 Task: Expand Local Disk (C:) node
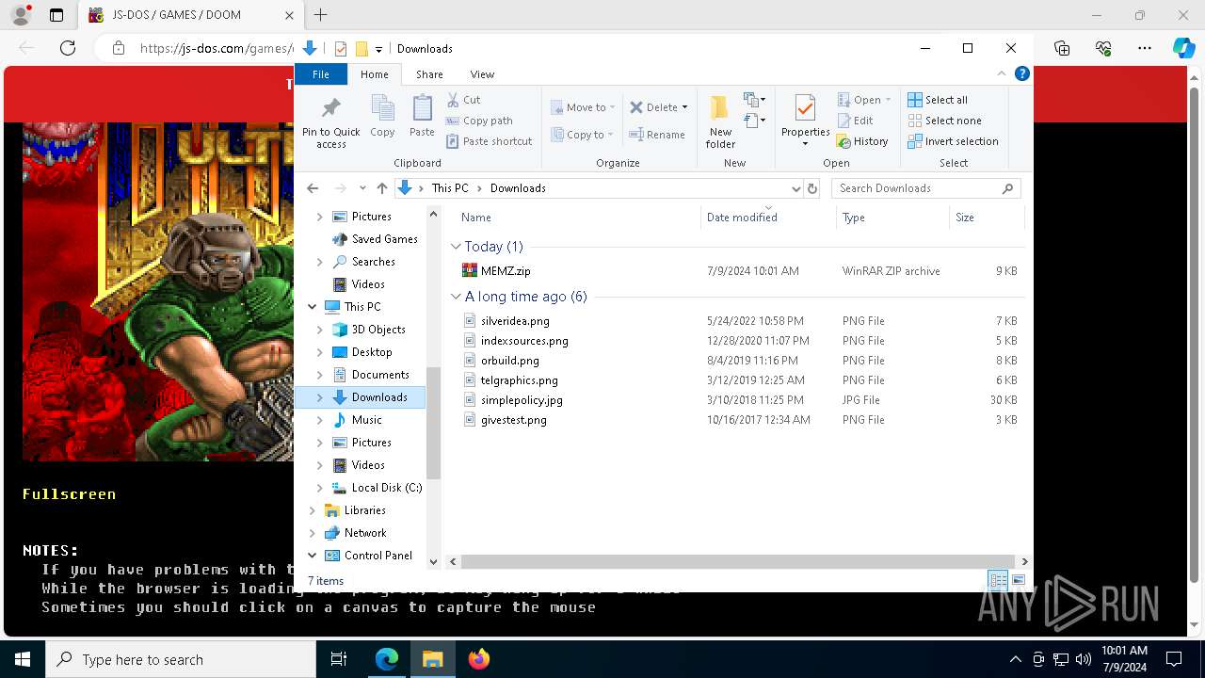pyautogui.click(x=320, y=488)
